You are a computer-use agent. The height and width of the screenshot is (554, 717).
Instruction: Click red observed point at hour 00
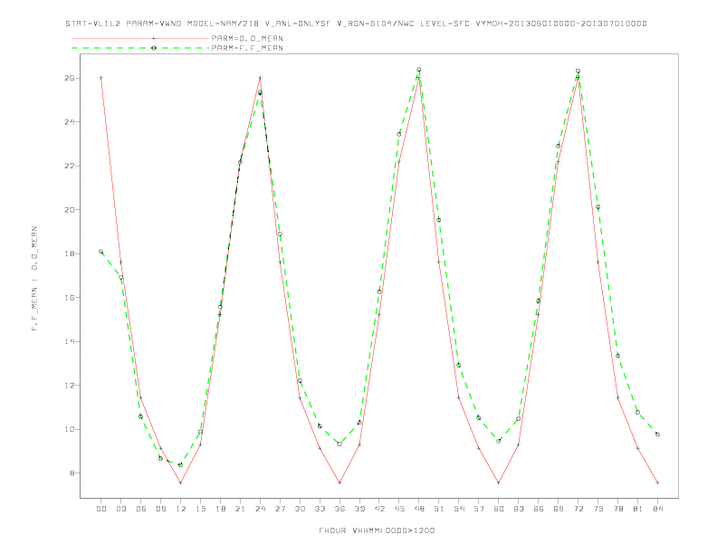click(101, 78)
